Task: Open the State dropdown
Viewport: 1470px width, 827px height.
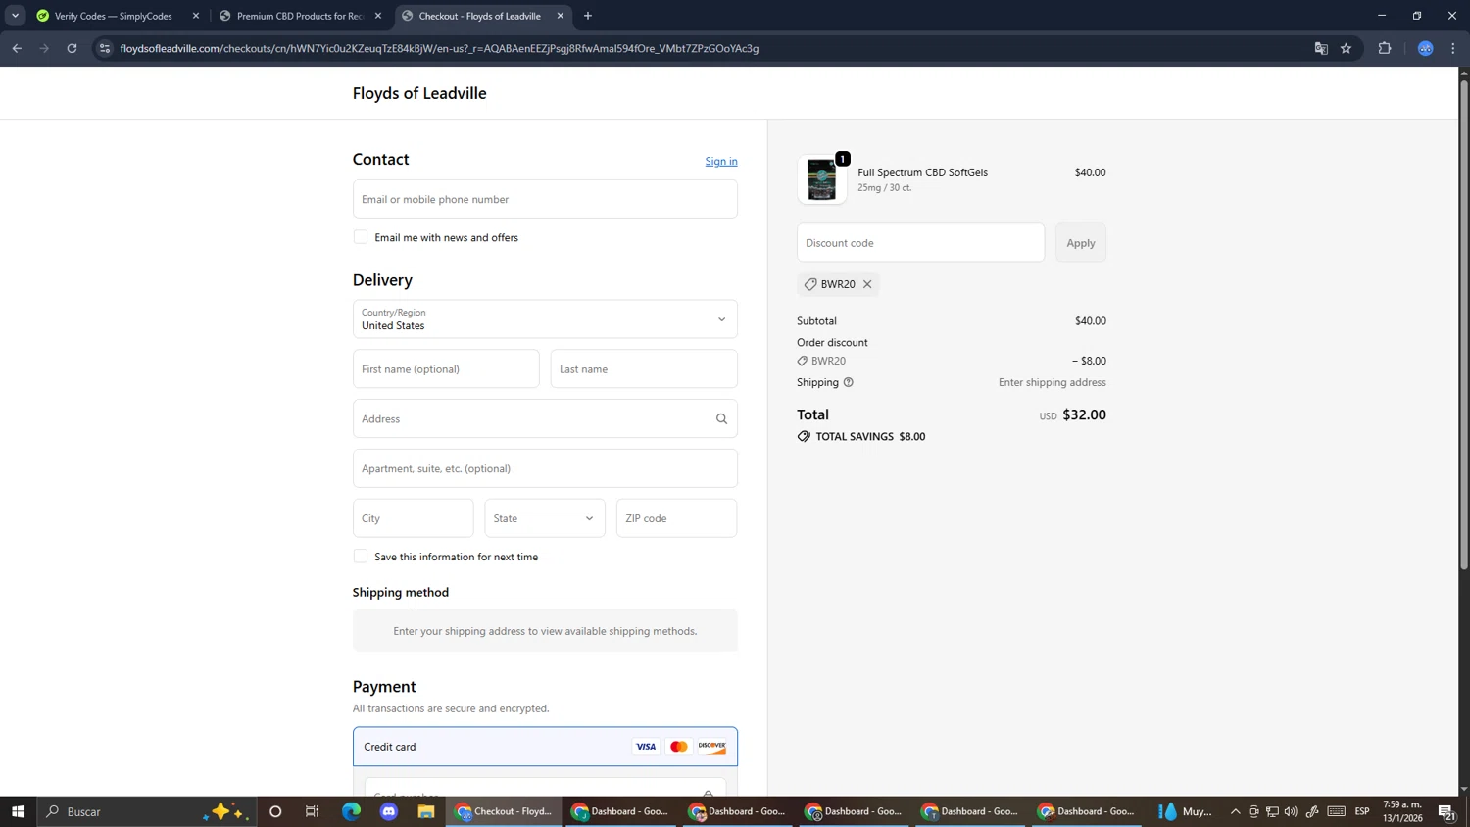Action: (x=545, y=518)
